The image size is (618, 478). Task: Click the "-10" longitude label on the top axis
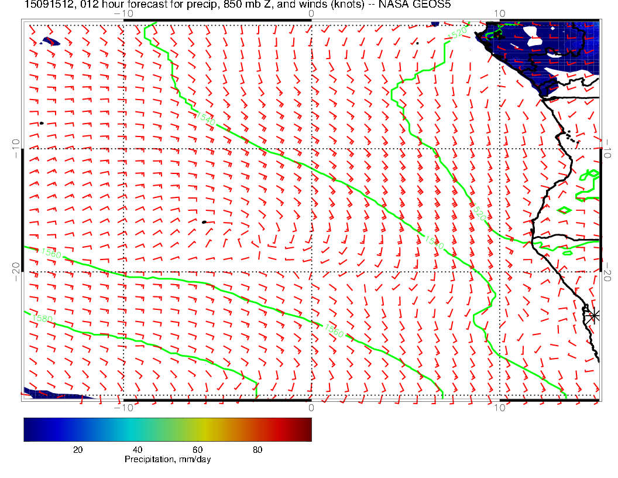[123, 13]
